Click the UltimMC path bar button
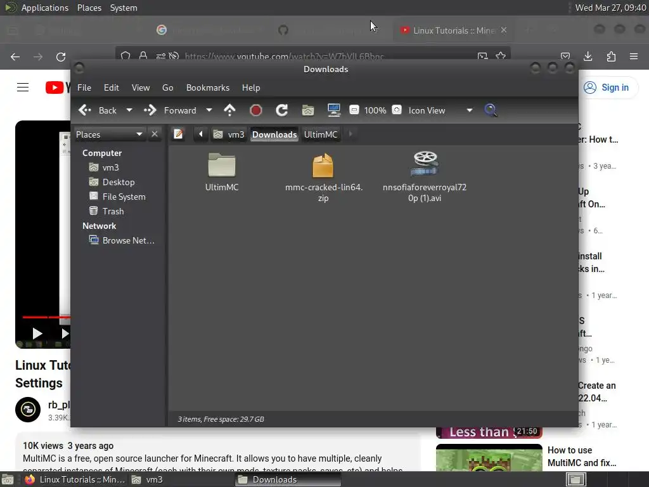Screen dimensions: 649x487 coord(321,134)
